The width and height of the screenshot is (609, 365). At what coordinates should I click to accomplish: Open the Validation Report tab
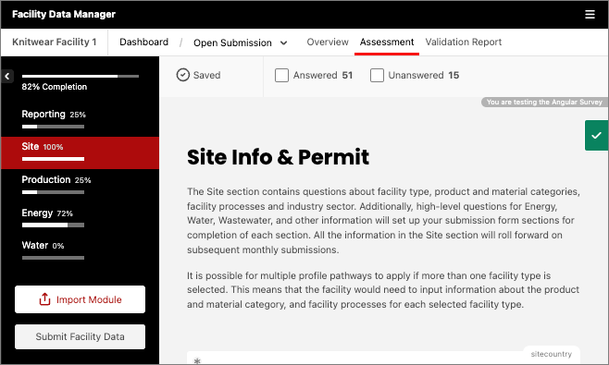[463, 42]
